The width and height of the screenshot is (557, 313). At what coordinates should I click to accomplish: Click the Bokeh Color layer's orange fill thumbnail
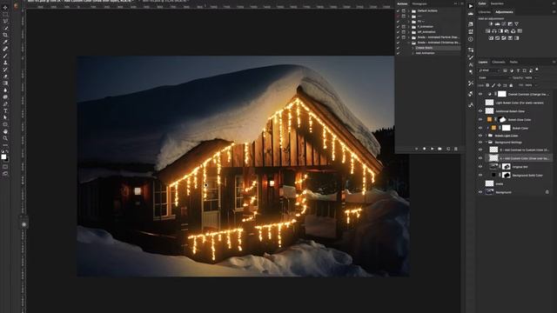(x=493, y=128)
